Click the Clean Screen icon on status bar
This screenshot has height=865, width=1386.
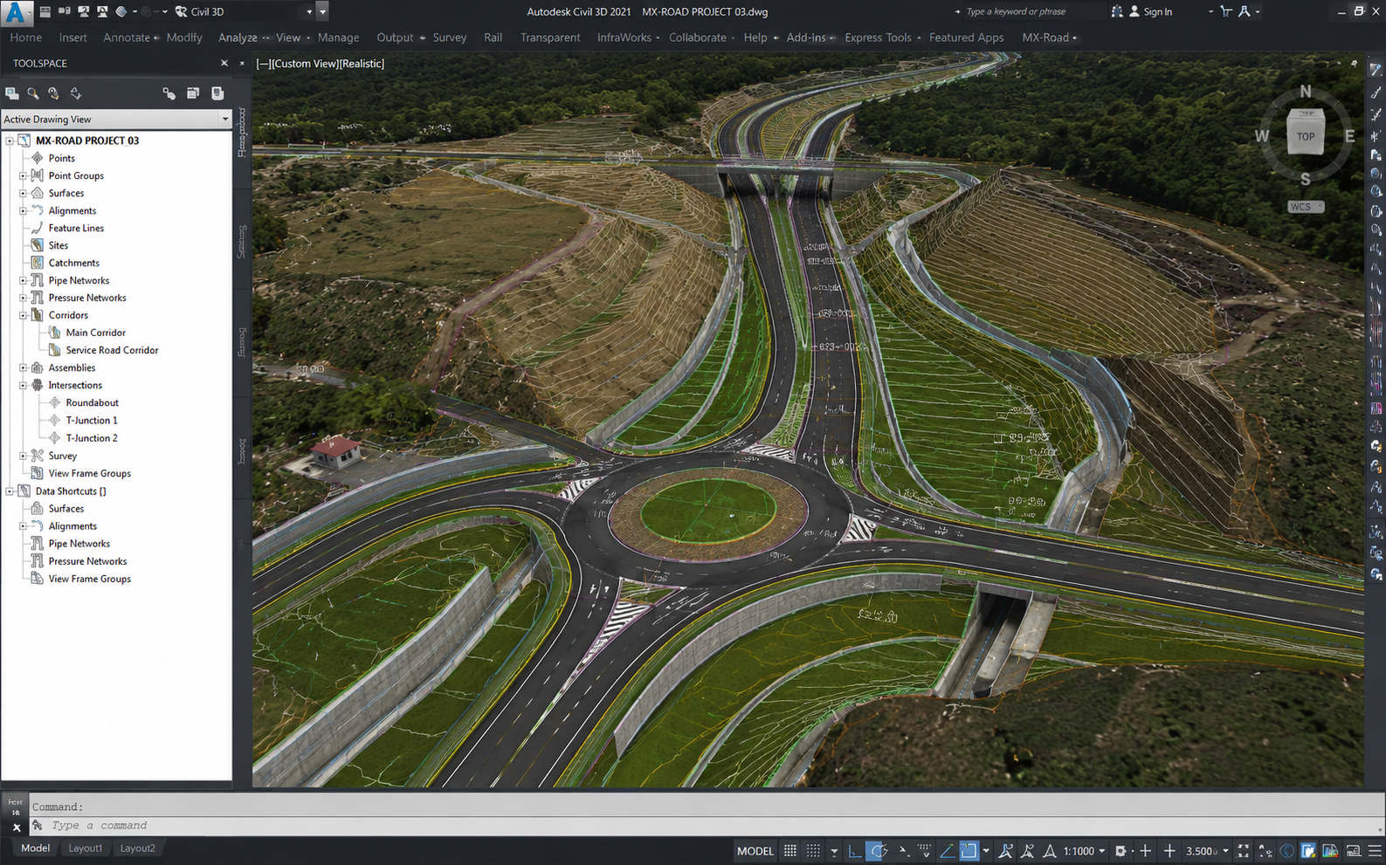1353,851
